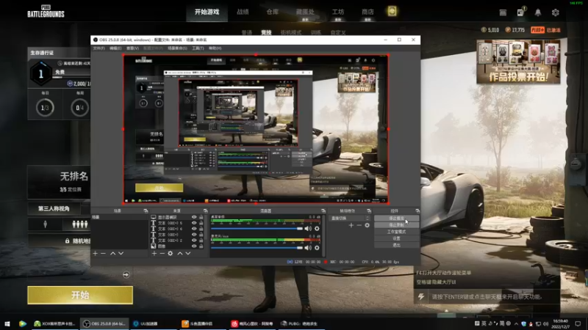Open OBS File menu (文件)
This screenshot has height=330, width=588.
tap(99, 48)
